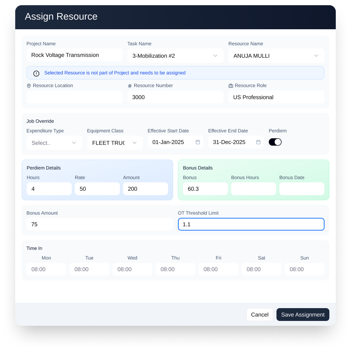
Task: Click the Bonus Date field
Action: pyautogui.click(x=301, y=189)
